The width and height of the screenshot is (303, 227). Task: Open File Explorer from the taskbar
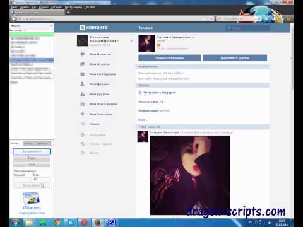(x=29, y=223)
